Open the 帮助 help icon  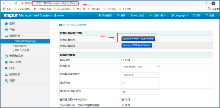[x=194, y=15]
